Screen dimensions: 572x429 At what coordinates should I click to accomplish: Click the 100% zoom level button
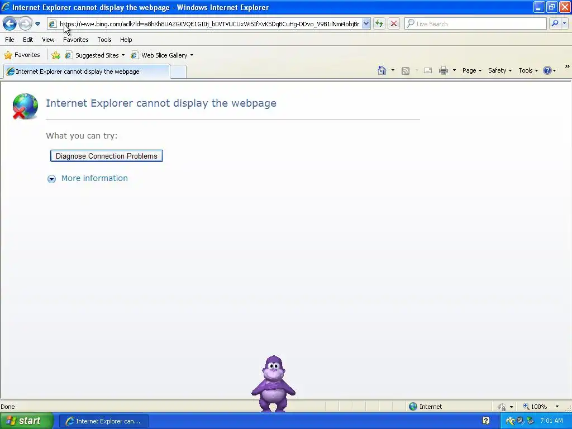[x=535, y=407]
